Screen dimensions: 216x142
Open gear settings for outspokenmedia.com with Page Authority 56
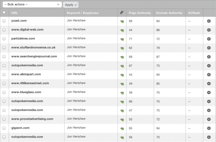point(209,137)
